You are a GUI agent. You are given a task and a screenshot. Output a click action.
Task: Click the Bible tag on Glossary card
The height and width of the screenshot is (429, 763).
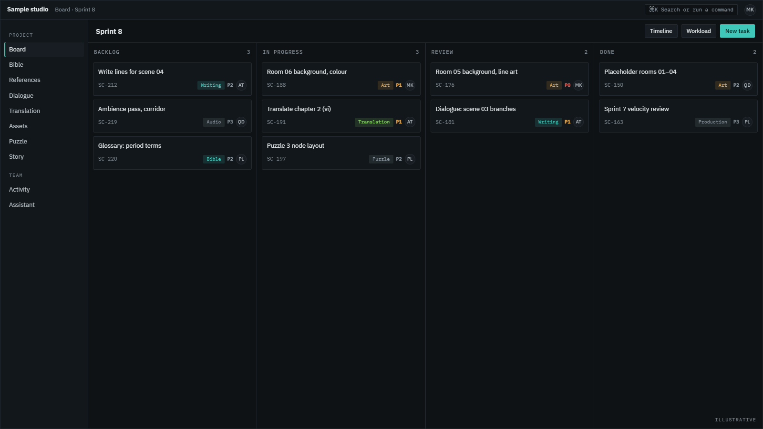point(214,159)
